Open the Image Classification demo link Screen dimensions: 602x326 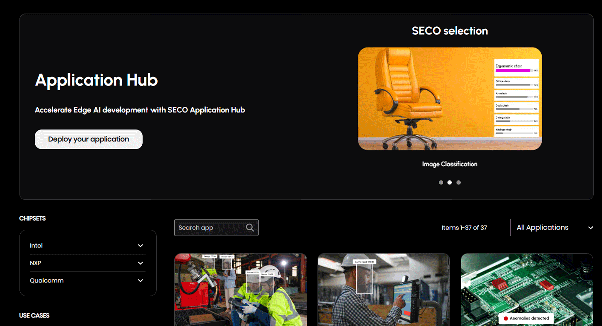click(449, 164)
